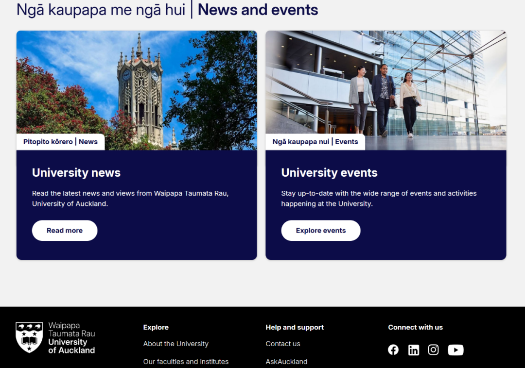Click the Pitopito kōrero | News label
Viewport: 525px width, 368px height.
pos(60,142)
